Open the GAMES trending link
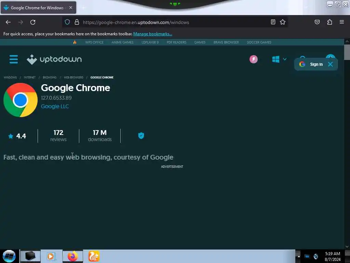Screen dimensions: 350x263 pyautogui.click(x=200, y=42)
